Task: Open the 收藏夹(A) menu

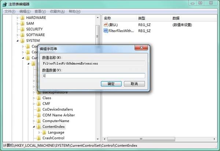Action: tap(58, 11)
